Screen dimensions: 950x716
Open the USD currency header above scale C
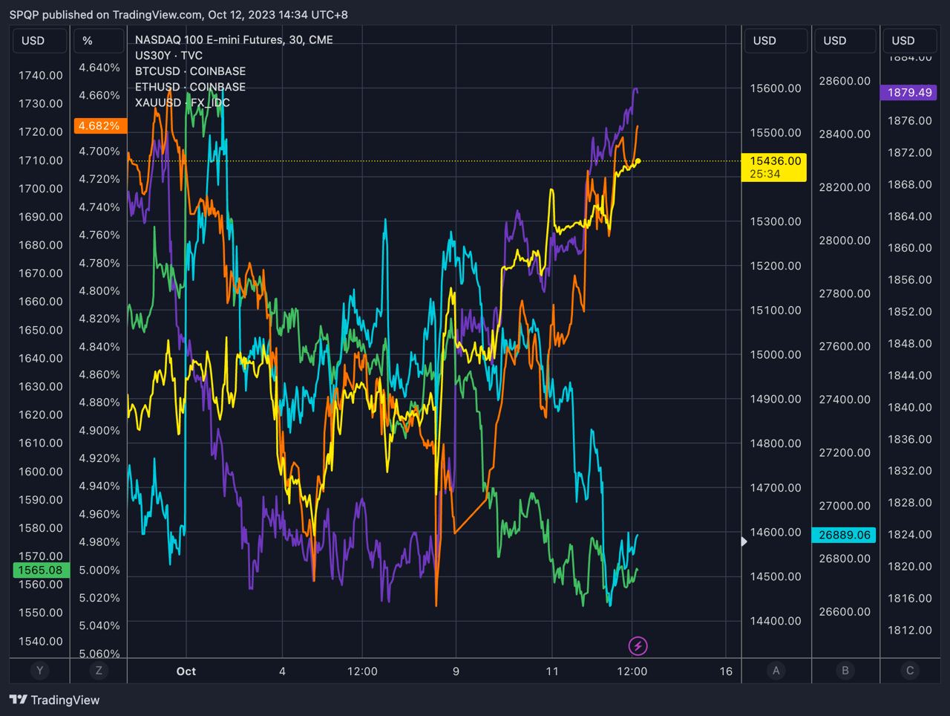(903, 41)
